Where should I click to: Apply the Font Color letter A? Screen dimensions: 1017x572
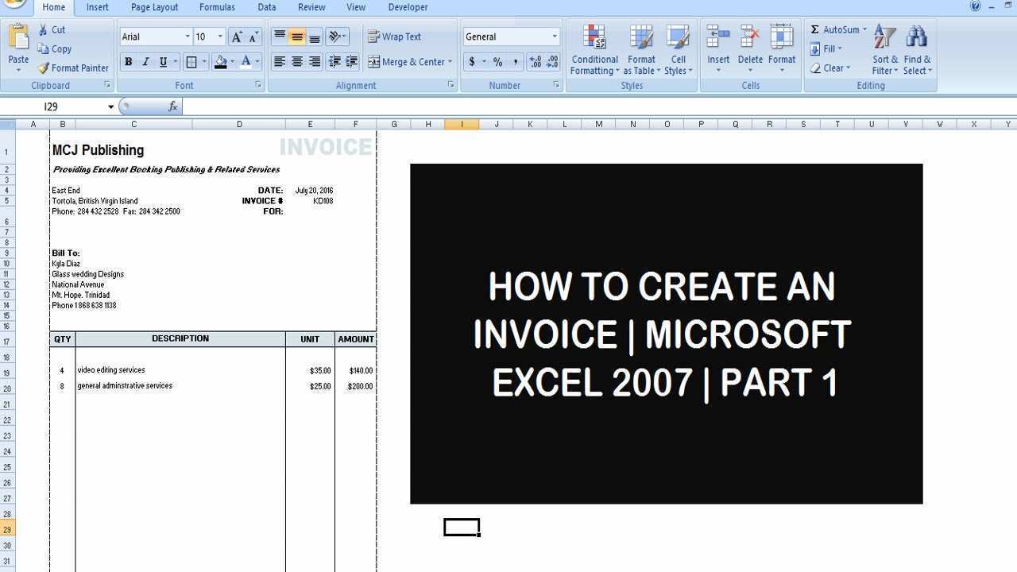point(246,62)
